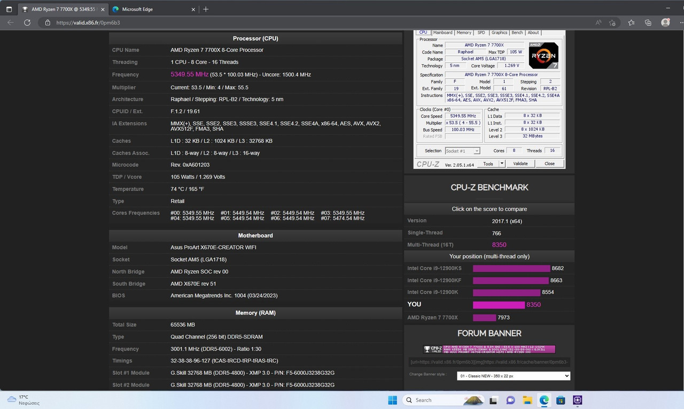Click the 5349.55 MHz frequency value
Image resolution: width=684 pixels, height=409 pixels.
[x=189, y=74]
